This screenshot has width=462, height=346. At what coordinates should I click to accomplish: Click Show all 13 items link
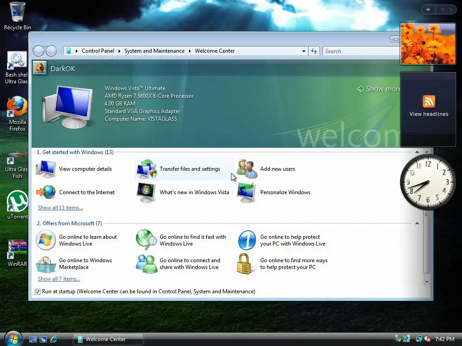click(x=60, y=208)
